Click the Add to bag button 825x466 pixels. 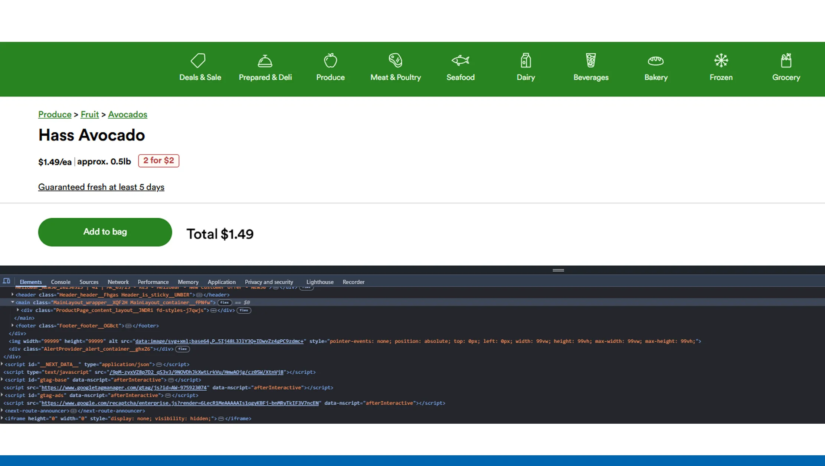(105, 232)
